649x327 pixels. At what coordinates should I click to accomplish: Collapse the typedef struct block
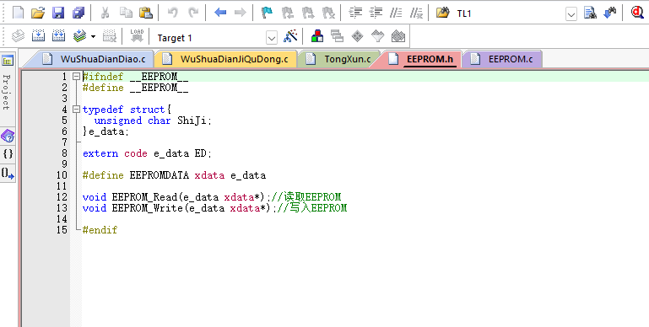76,110
